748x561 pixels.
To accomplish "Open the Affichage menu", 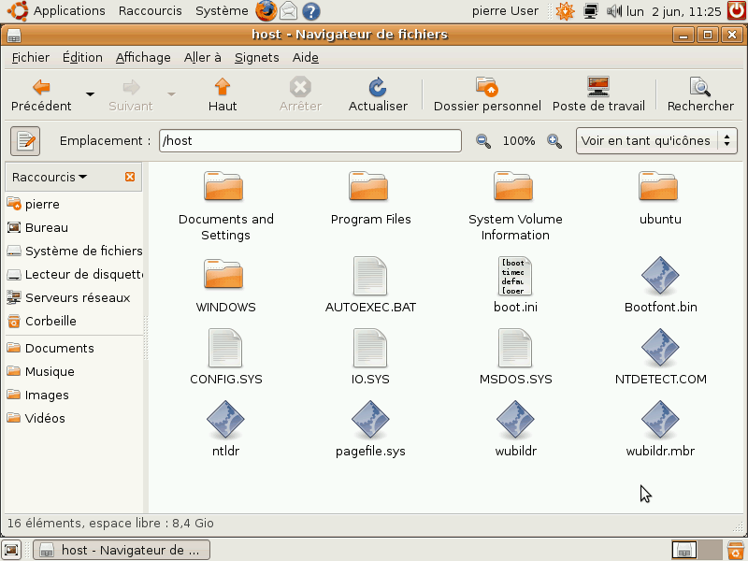I will (143, 58).
